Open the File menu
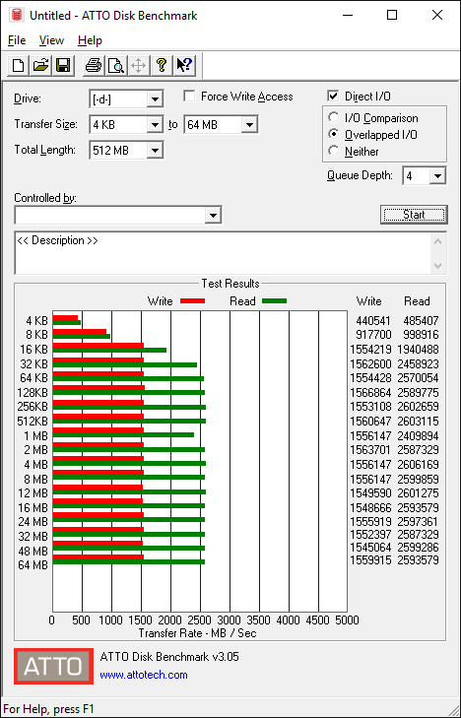The width and height of the screenshot is (461, 718). (x=17, y=40)
